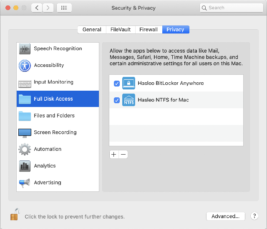The width and height of the screenshot is (267, 229).
Task: Select Advertising in the privacy list
Action: (58, 183)
